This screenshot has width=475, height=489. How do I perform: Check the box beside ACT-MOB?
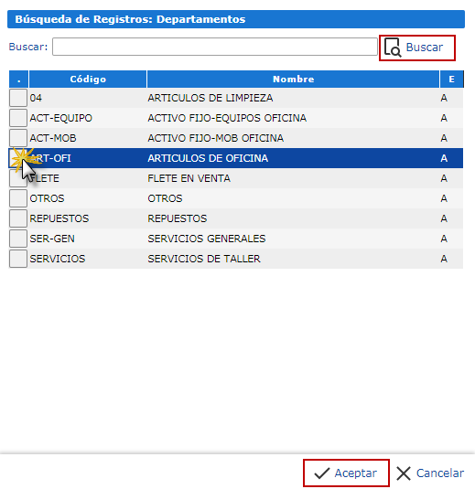tap(18, 138)
